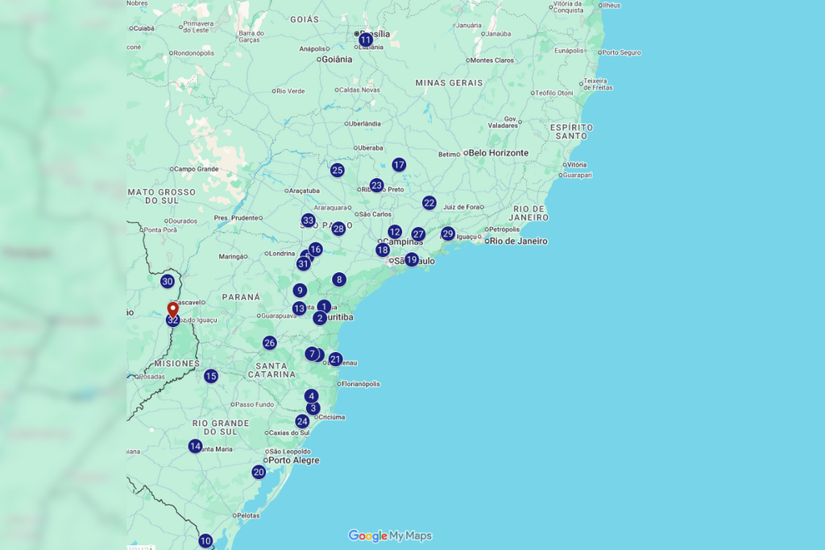Open marker 24 near Caxias do Sul
Viewport: 825px width, 550px height.
(x=302, y=421)
